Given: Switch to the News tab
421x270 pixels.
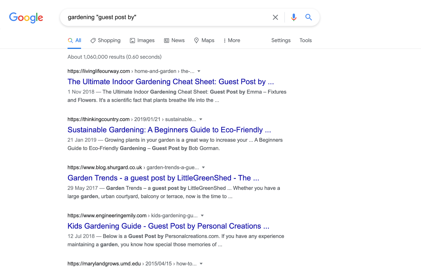Looking at the screenshot, I should pos(174,40).
